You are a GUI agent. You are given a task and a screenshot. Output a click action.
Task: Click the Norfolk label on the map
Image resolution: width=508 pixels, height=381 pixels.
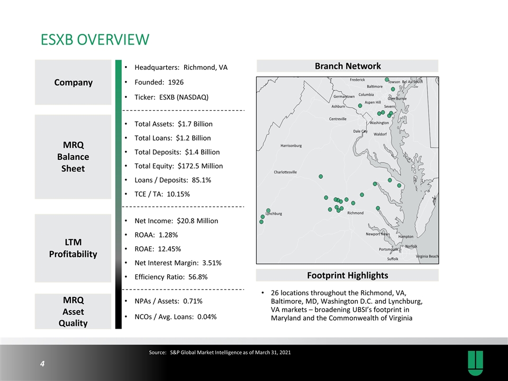tap(411, 246)
